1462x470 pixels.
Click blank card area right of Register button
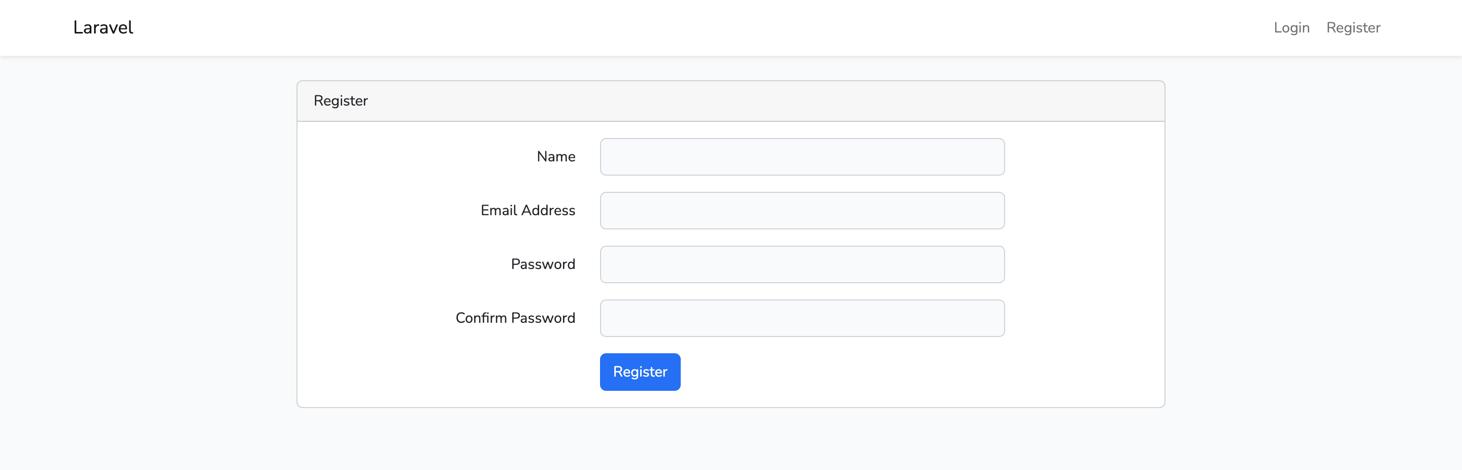point(919,372)
